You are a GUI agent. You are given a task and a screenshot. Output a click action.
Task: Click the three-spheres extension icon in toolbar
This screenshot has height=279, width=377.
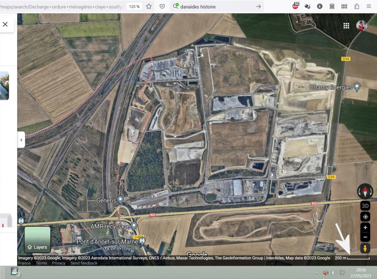click(x=307, y=6)
